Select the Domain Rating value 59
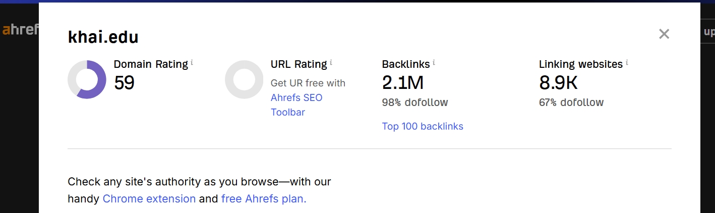Screen dimensions: 715x213 124,83
